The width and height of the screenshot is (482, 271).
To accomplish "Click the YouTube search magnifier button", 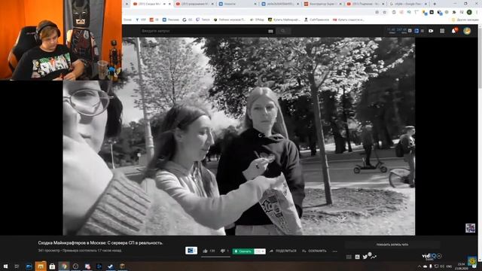I will (x=283, y=31).
